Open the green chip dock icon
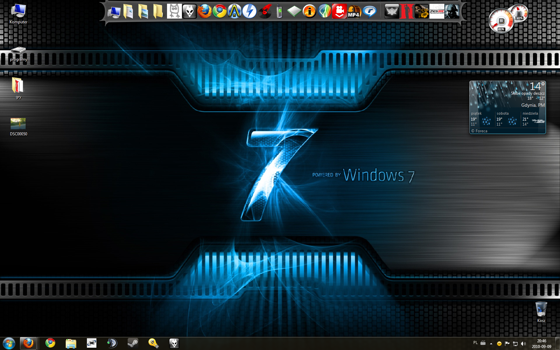 click(294, 11)
